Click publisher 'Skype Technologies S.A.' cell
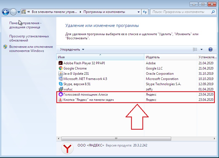 pos(163,84)
